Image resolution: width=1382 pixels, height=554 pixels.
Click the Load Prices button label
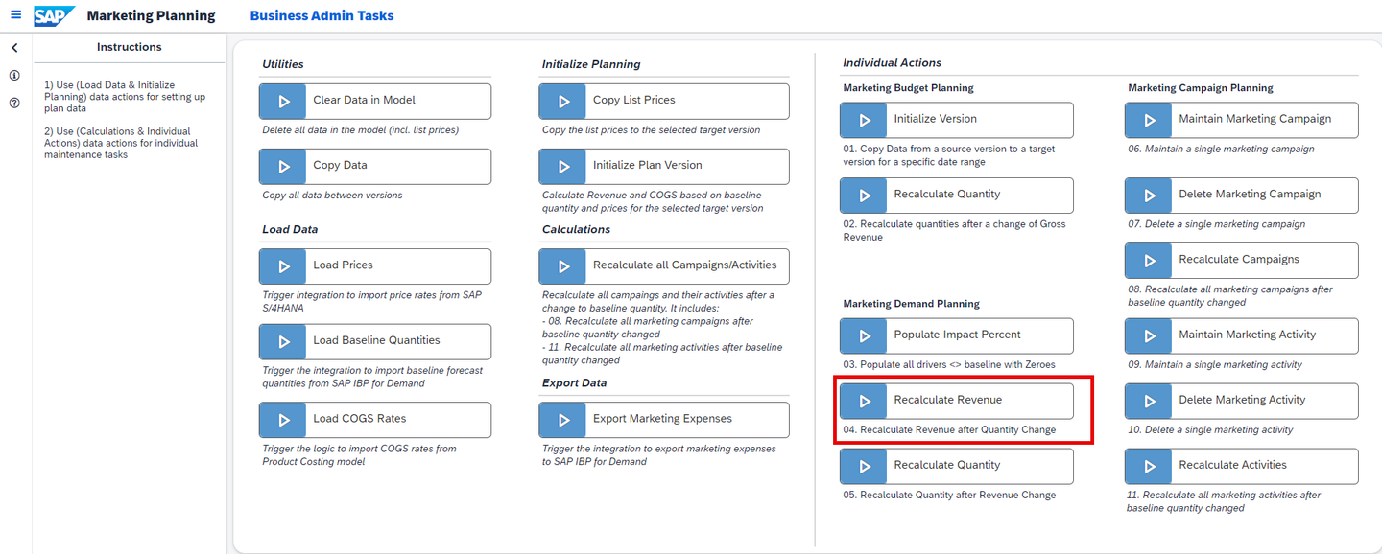(343, 265)
